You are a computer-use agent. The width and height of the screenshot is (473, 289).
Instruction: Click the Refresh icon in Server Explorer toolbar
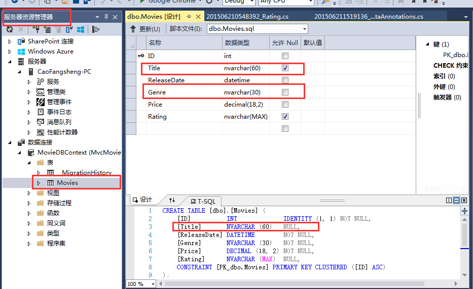pyautogui.click(x=10, y=29)
